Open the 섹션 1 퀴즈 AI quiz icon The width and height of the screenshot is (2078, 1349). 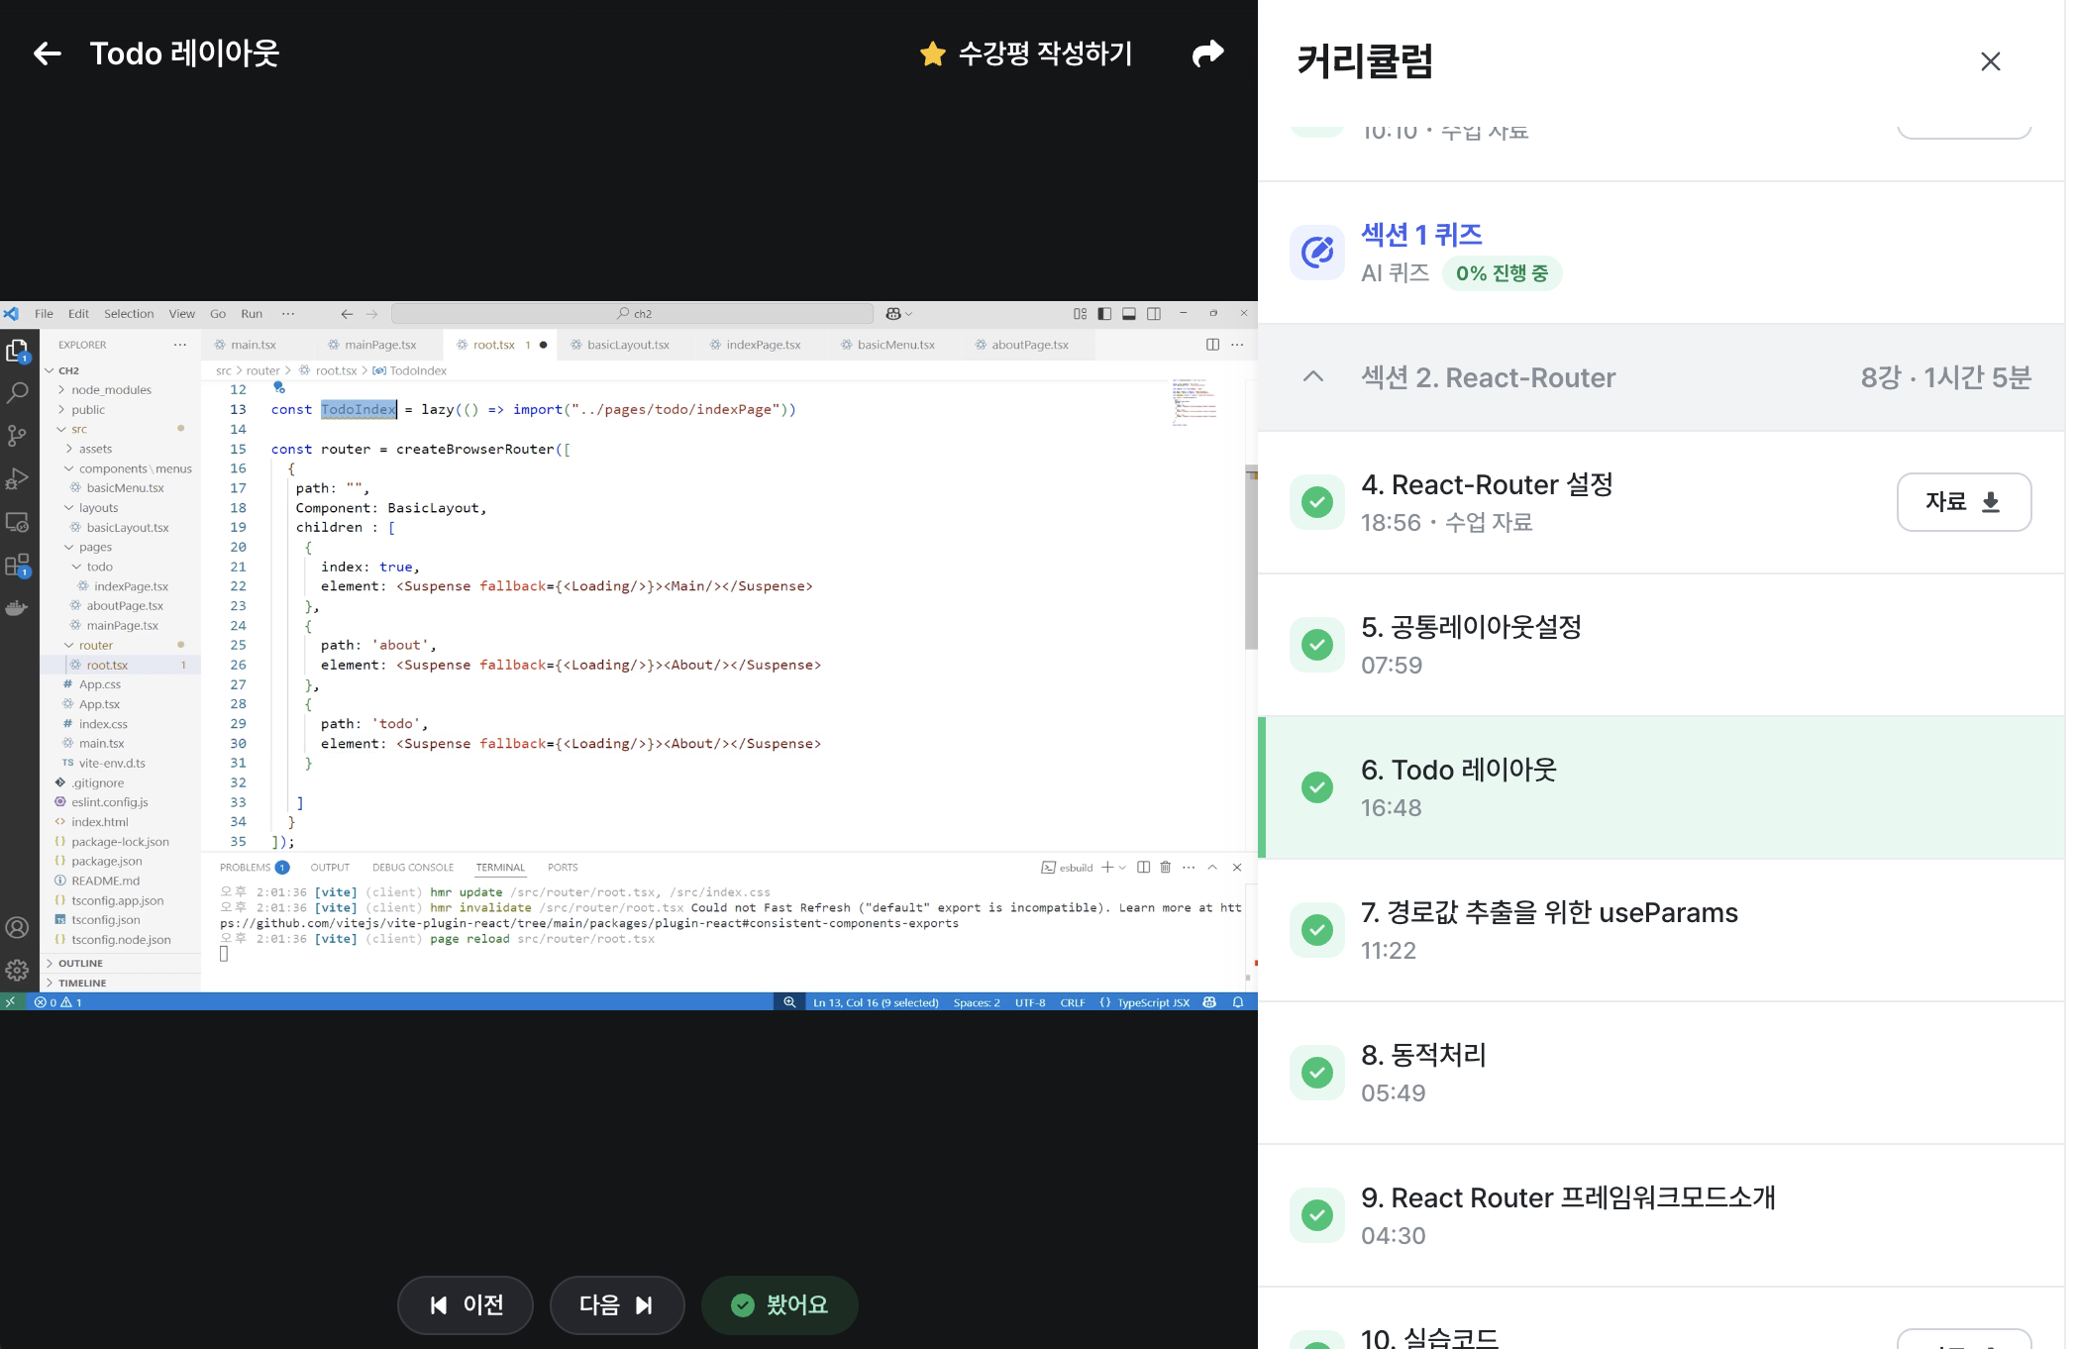pos(1316,253)
